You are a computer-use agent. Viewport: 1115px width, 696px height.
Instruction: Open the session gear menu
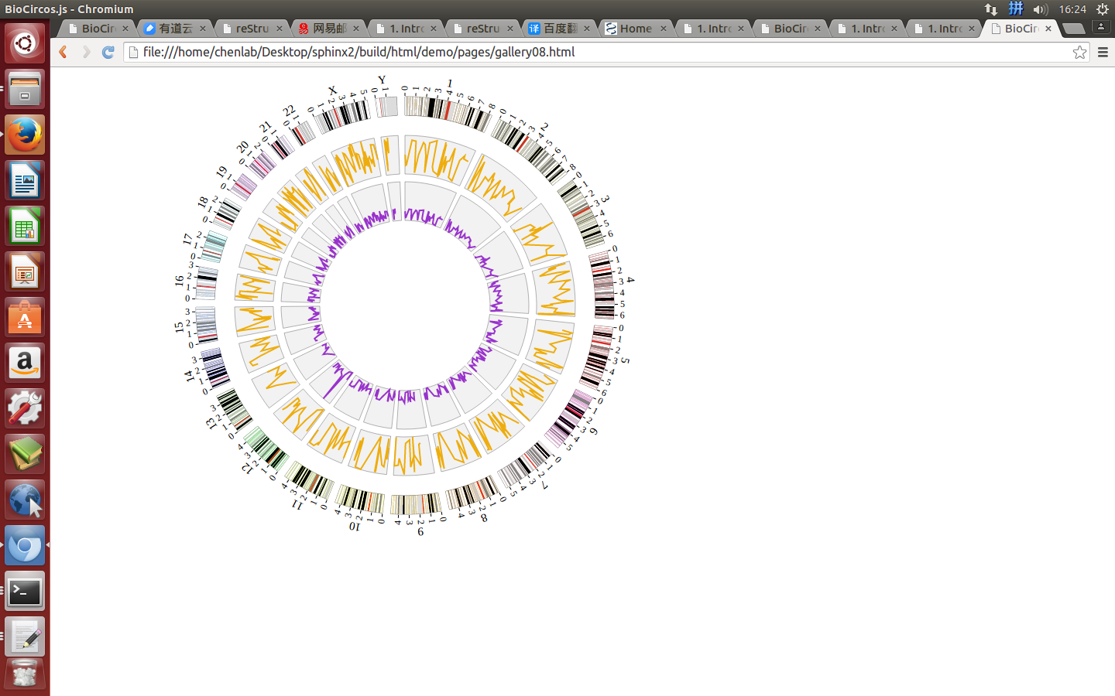(x=1103, y=9)
